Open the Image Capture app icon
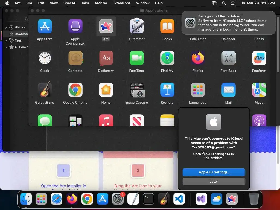The height and width of the screenshot is (210, 280). pyautogui.click(x=137, y=90)
